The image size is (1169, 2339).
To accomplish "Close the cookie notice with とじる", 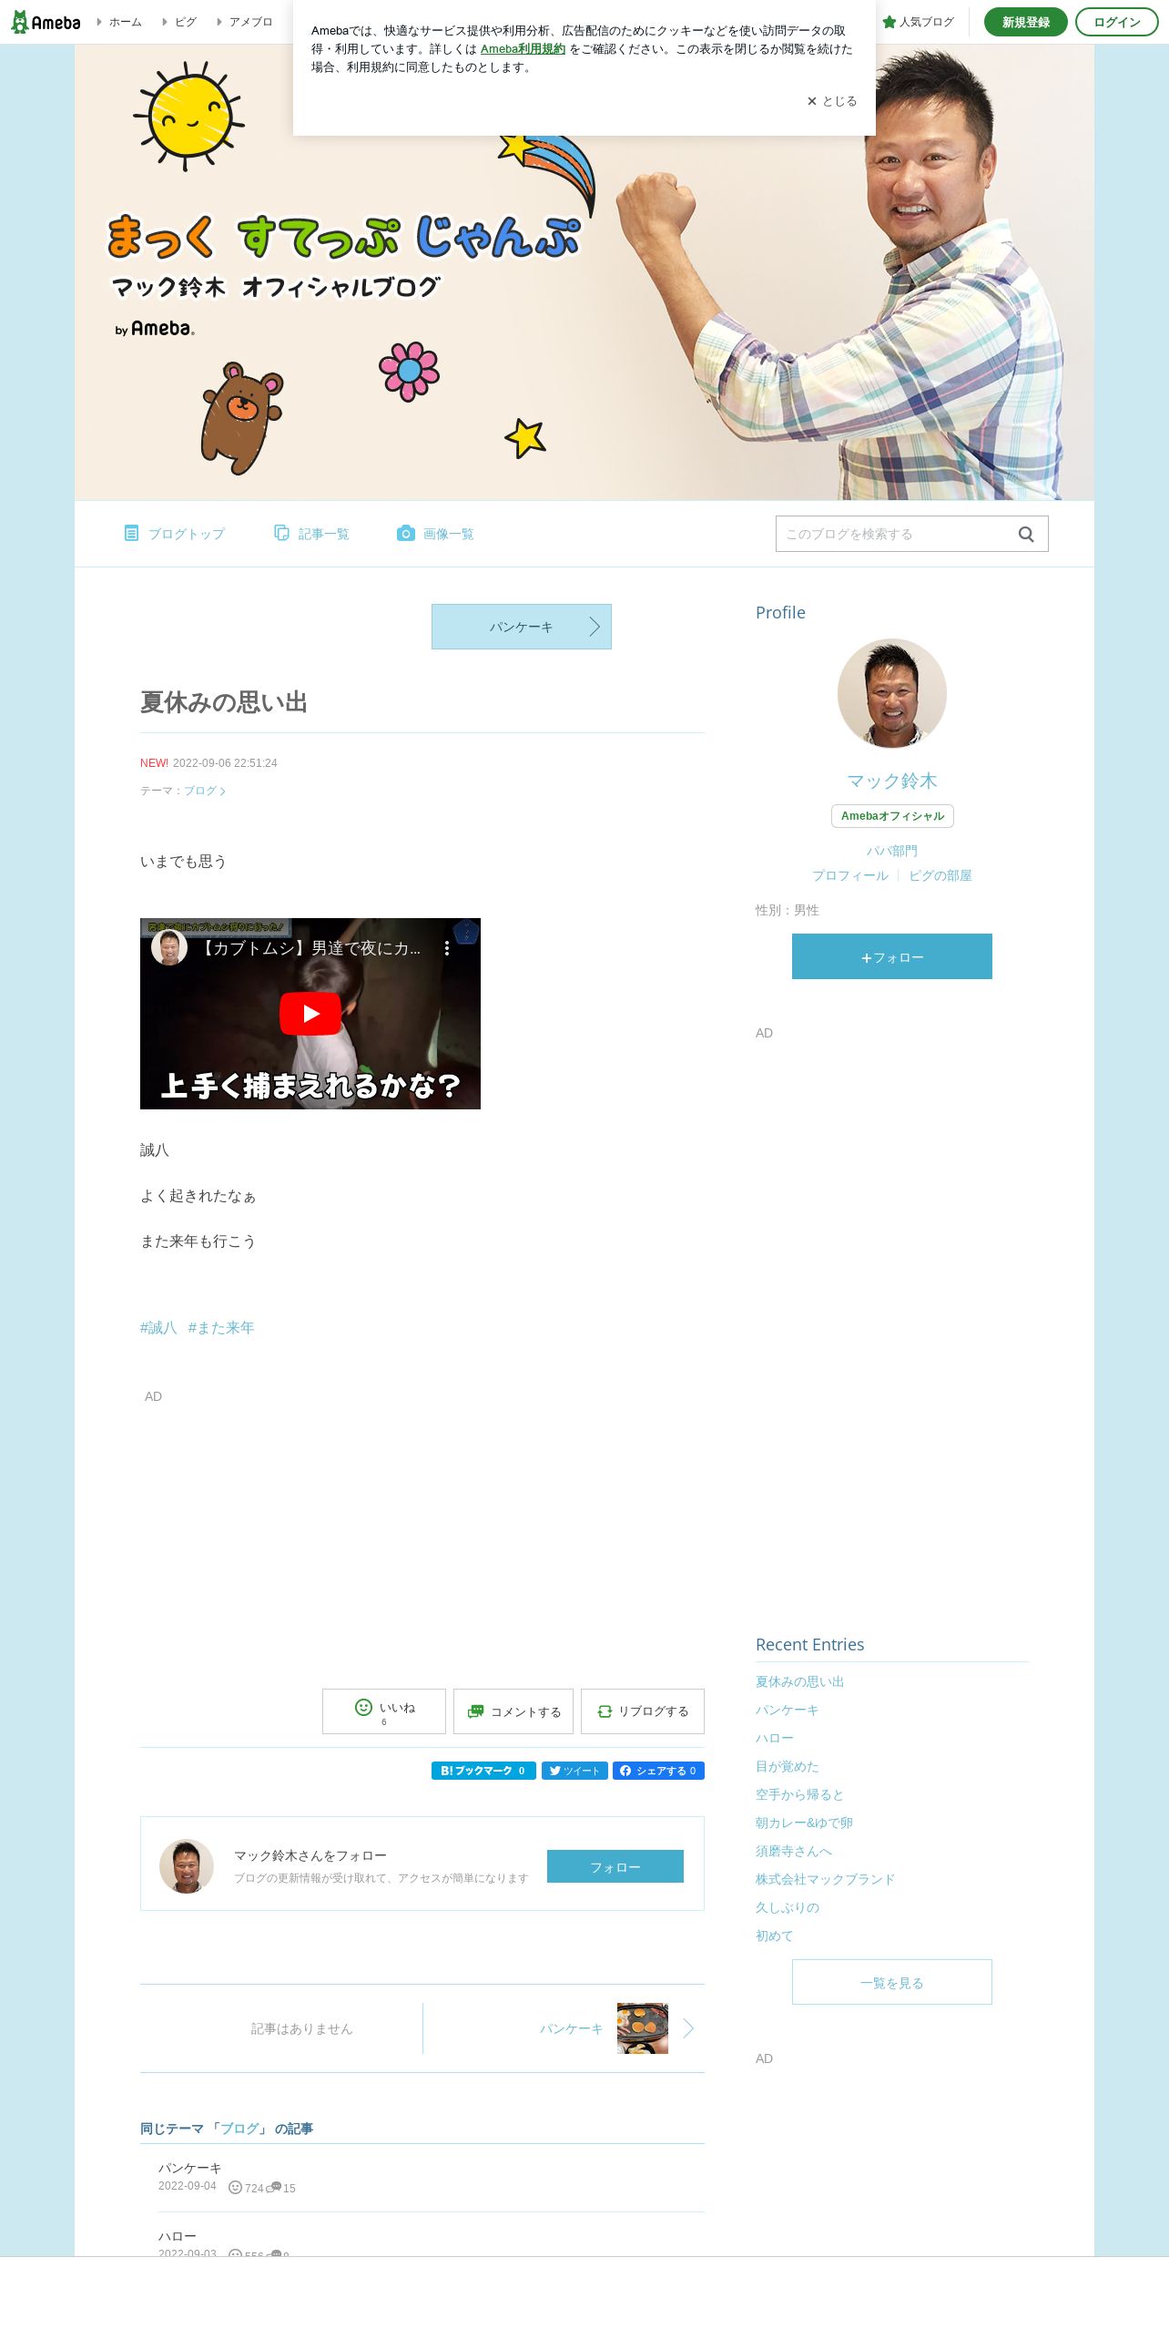I will (831, 101).
